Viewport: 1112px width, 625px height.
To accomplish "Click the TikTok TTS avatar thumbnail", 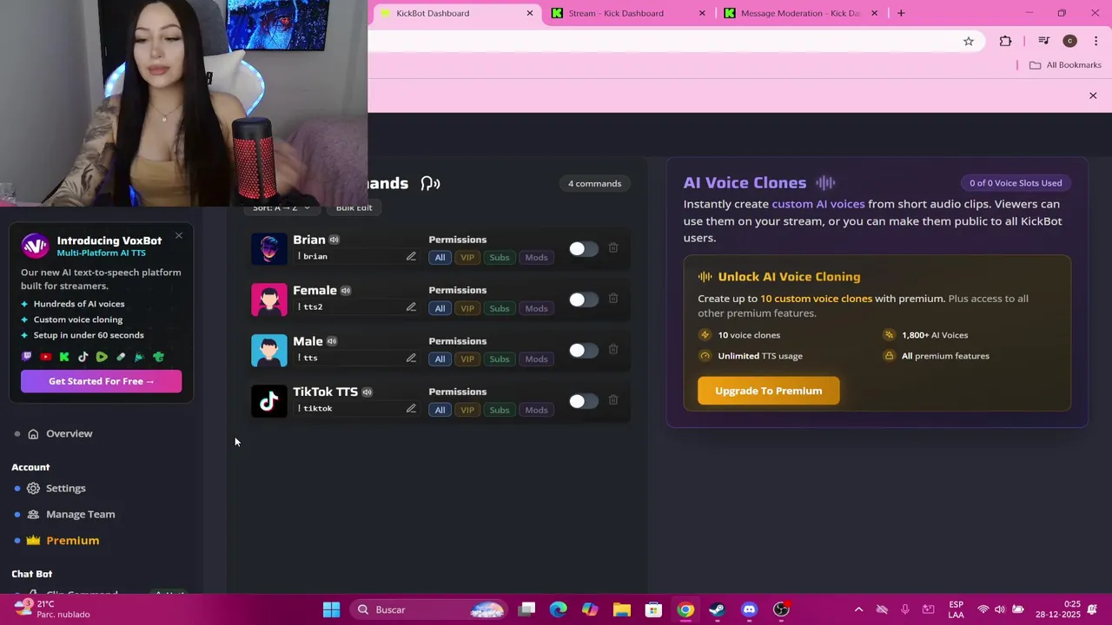I will click(x=268, y=401).
